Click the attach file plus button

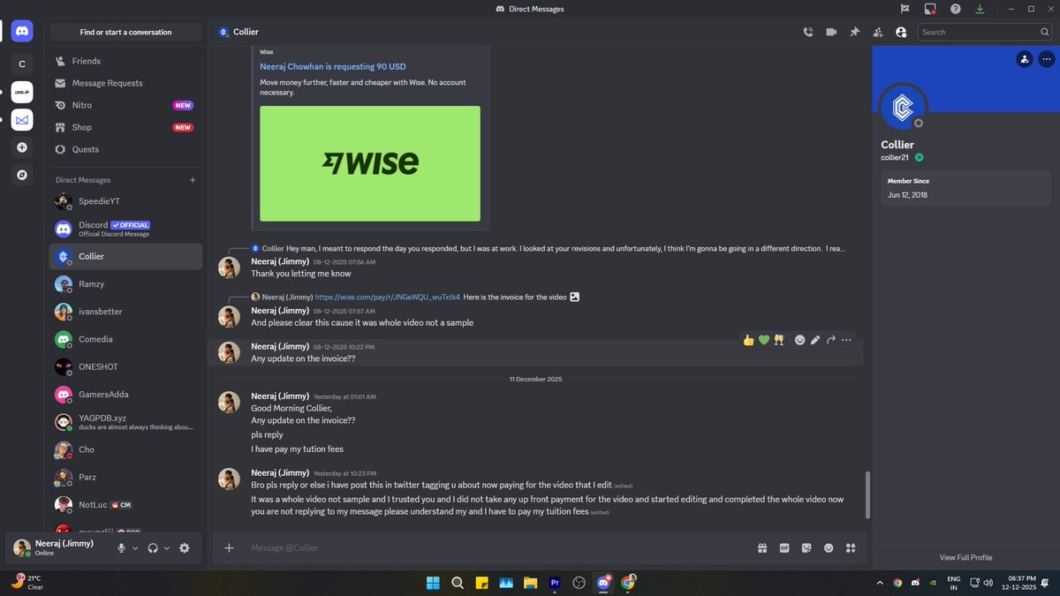tap(229, 548)
